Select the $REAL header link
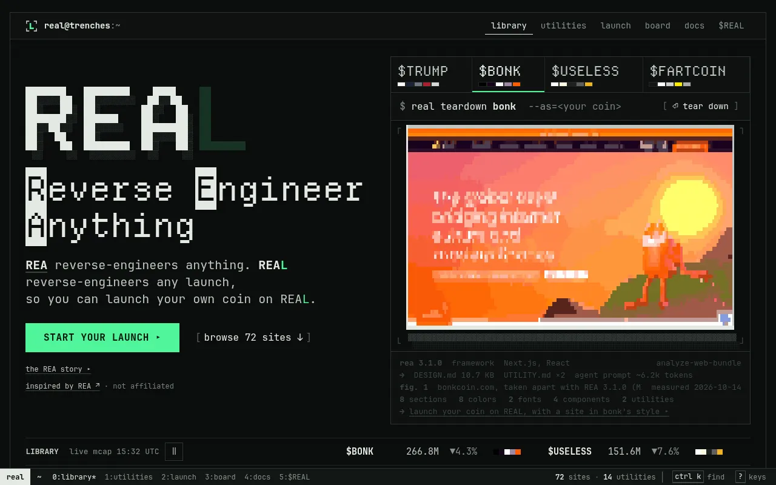Viewport: 776px width, 485px height. point(731,26)
